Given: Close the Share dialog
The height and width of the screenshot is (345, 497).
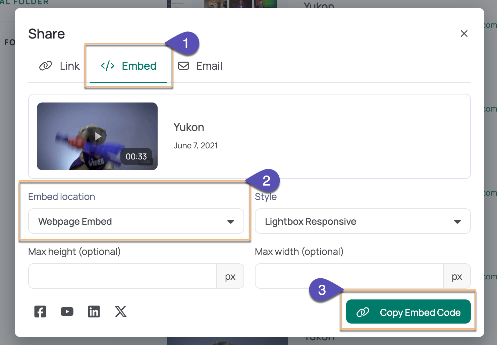Looking at the screenshot, I should [x=464, y=33].
